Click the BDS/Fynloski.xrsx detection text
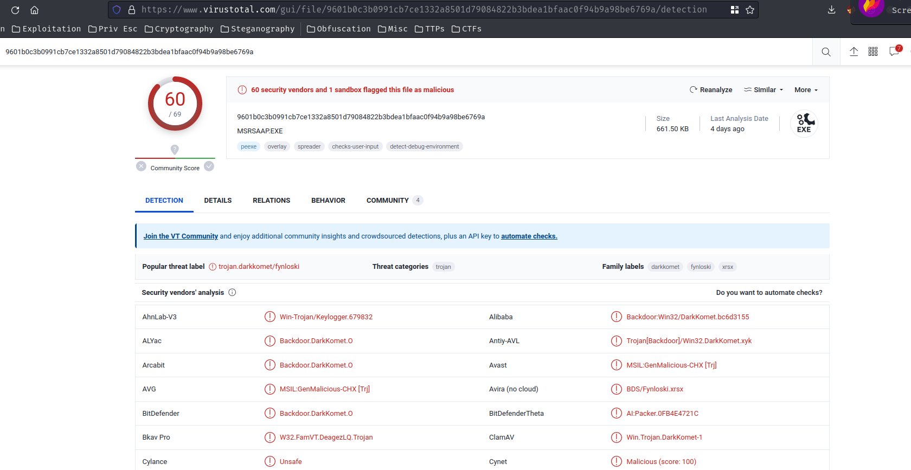Viewport: 911px width, 470px height. (x=655, y=389)
